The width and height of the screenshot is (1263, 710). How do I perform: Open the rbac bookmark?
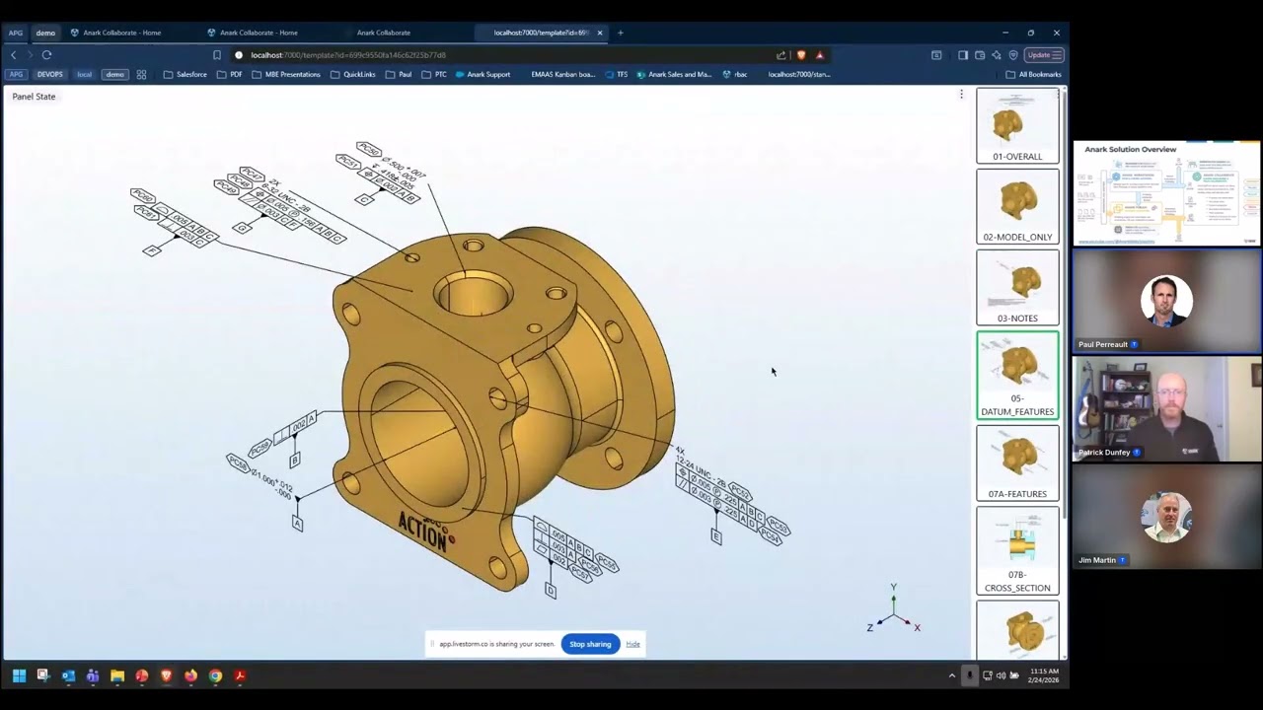point(735,74)
